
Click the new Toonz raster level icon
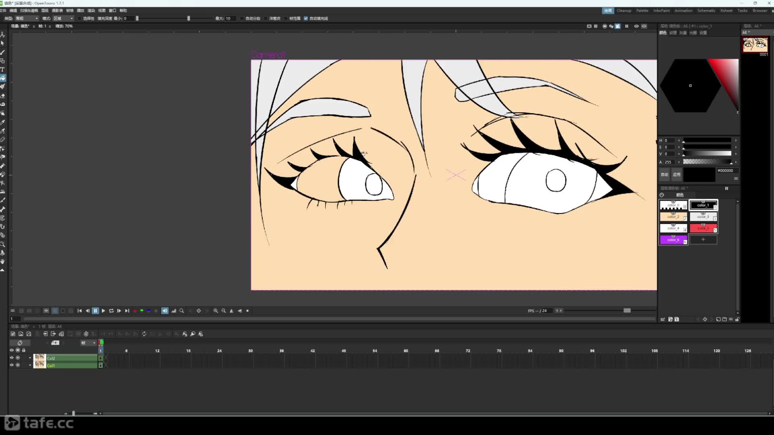pyautogui.click(x=13, y=334)
